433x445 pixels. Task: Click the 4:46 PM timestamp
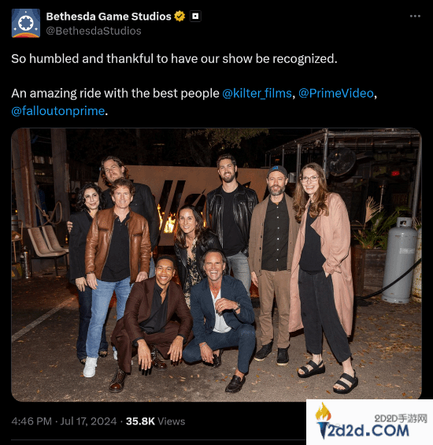[31, 421]
